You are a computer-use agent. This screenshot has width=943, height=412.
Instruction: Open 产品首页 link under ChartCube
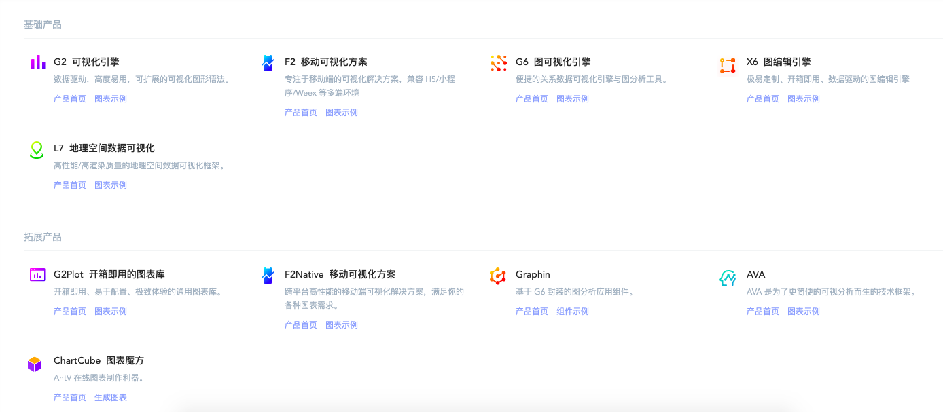(70, 398)
